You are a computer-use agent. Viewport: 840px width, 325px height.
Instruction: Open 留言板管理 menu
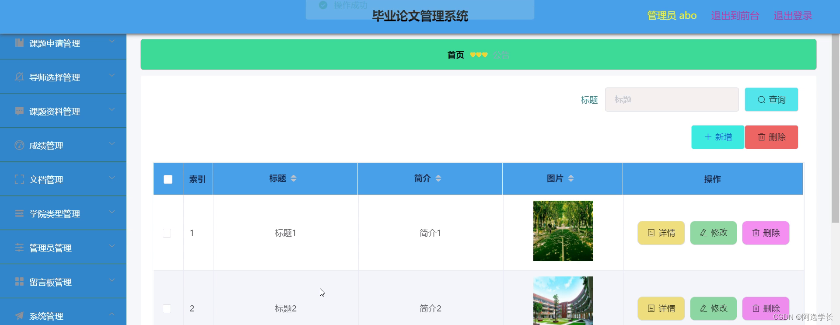click(63, 281)
